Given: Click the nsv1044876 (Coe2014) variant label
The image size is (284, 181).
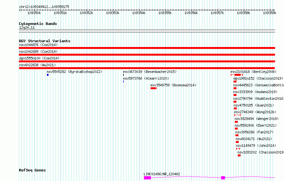Looking at the screenshot, I should 38,45.
